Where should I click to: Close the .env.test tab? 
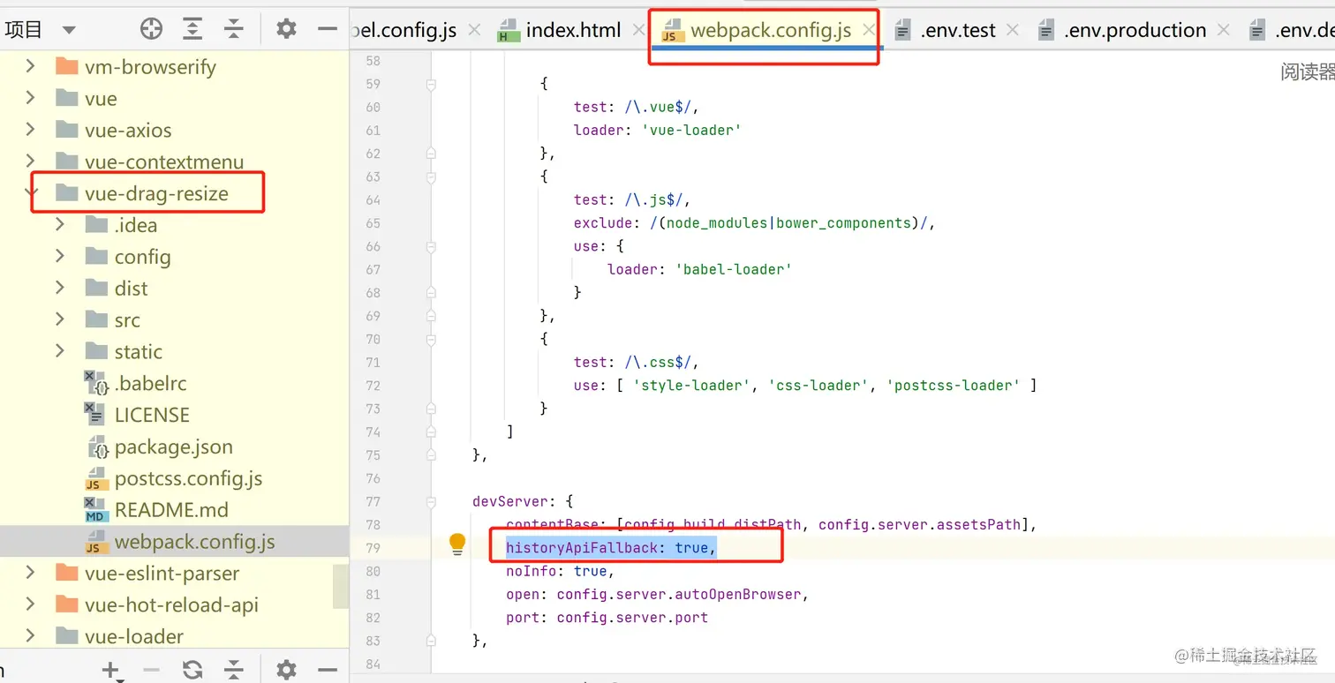pos(1012,30)
